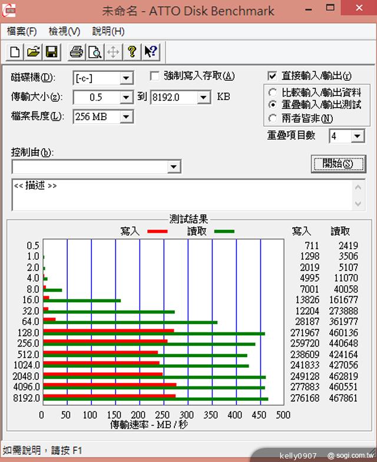Click the Open folder toolbar icon
Viewport: 377px width, 462px height.
[x=33, y=52]
